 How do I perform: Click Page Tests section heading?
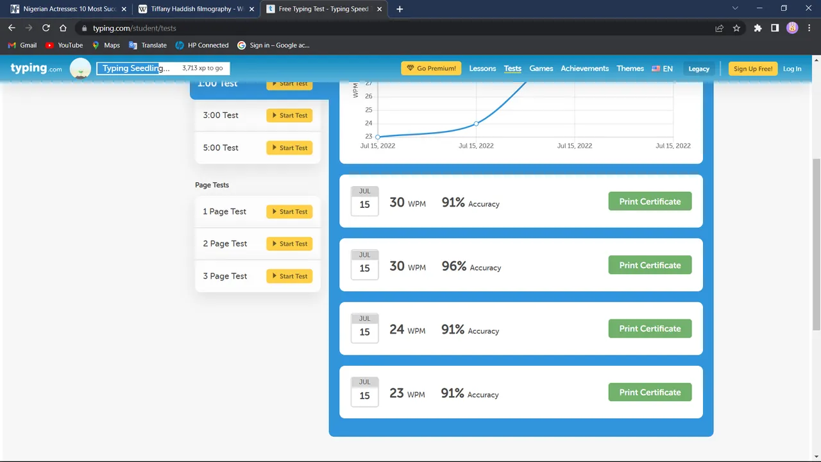[x=212, y=185]
